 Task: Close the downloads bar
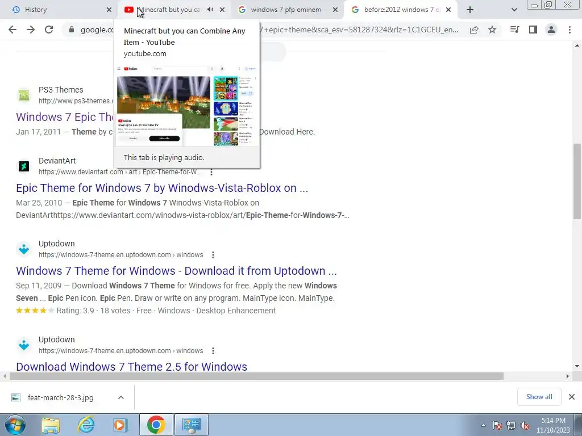tap(572, 397)
